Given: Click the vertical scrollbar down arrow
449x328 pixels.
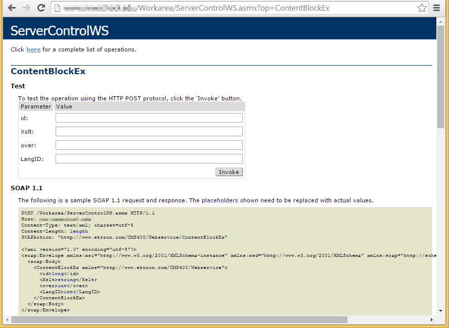Looking at the screenshot, I should point(440,311).
